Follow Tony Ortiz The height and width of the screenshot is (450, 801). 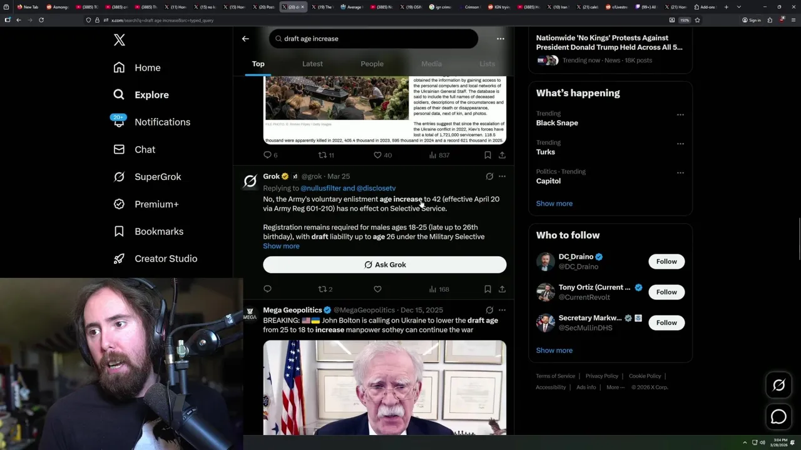click(x=666, y=292)
